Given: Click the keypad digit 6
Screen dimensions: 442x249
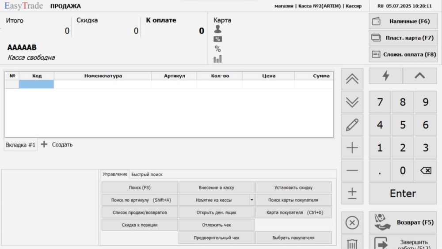Looking at the screenshot, I should pyautogui.click(x=426, y=125).
